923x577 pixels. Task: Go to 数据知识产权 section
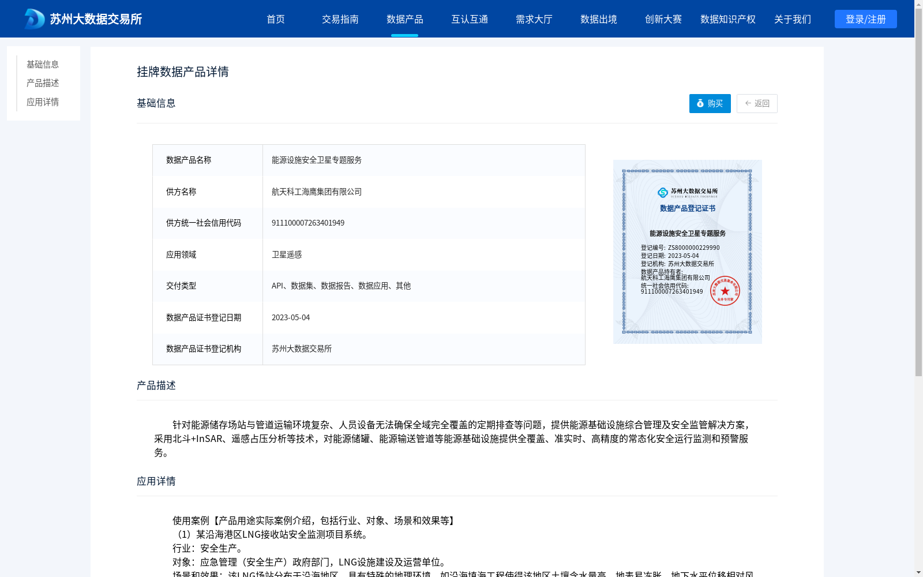tap(728, 19)
